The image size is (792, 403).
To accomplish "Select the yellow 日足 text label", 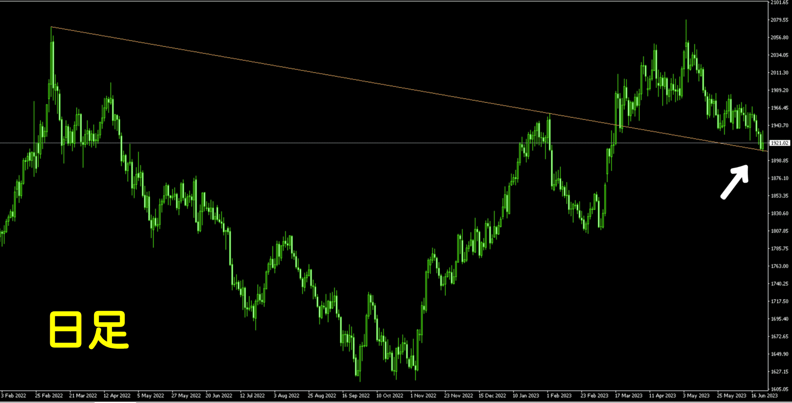I will [89, 330].
